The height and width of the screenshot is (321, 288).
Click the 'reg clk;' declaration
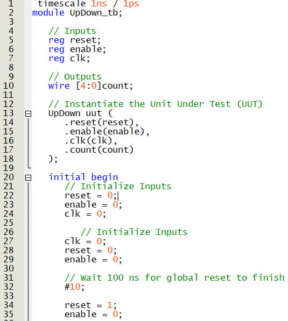point(69,59)
